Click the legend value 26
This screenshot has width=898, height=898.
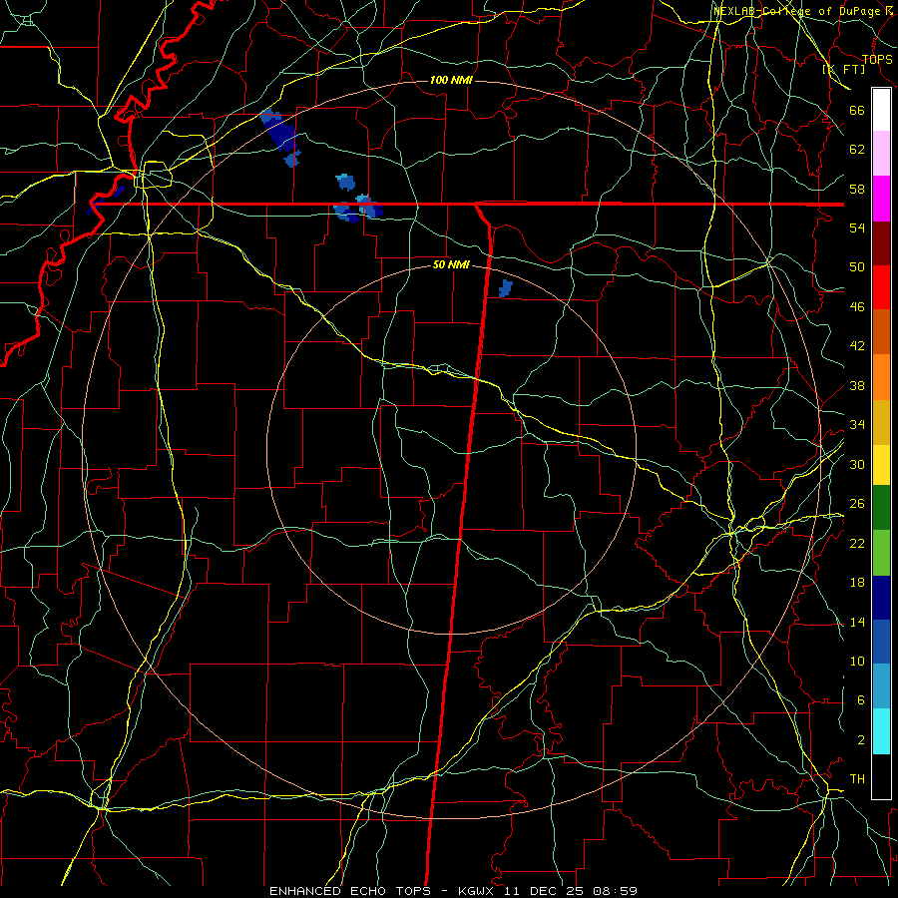coord(857,504)
